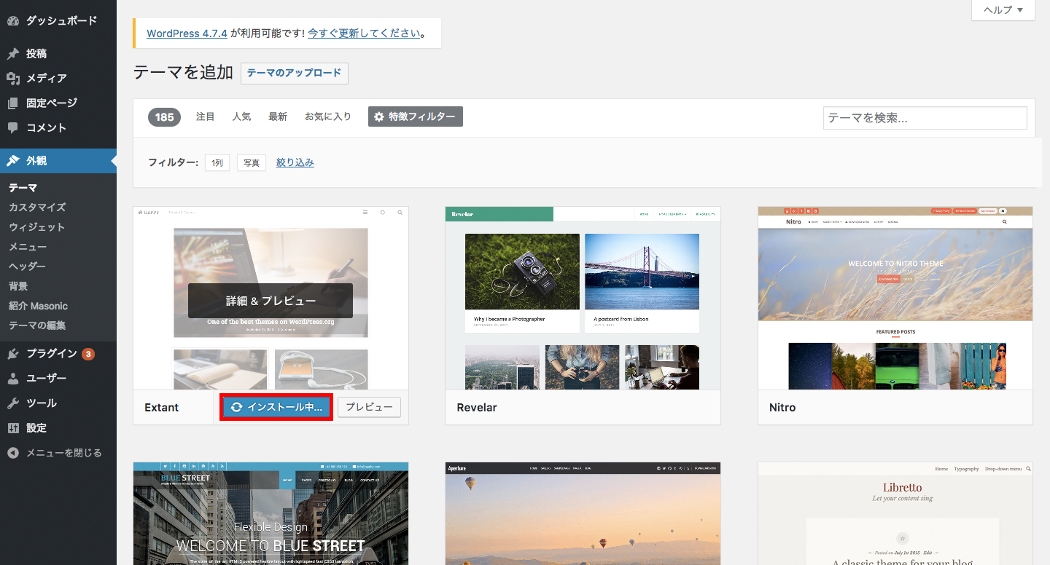Click the 絞り込み link
The image size is (1050, 565).
point(295,163)
